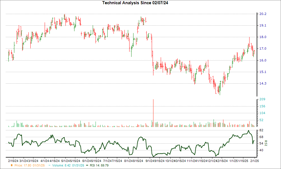The image size is (281, 169).
Task: Click the tallest red volume spike bar
Action: pyautogui.click(x=153, y=113)
